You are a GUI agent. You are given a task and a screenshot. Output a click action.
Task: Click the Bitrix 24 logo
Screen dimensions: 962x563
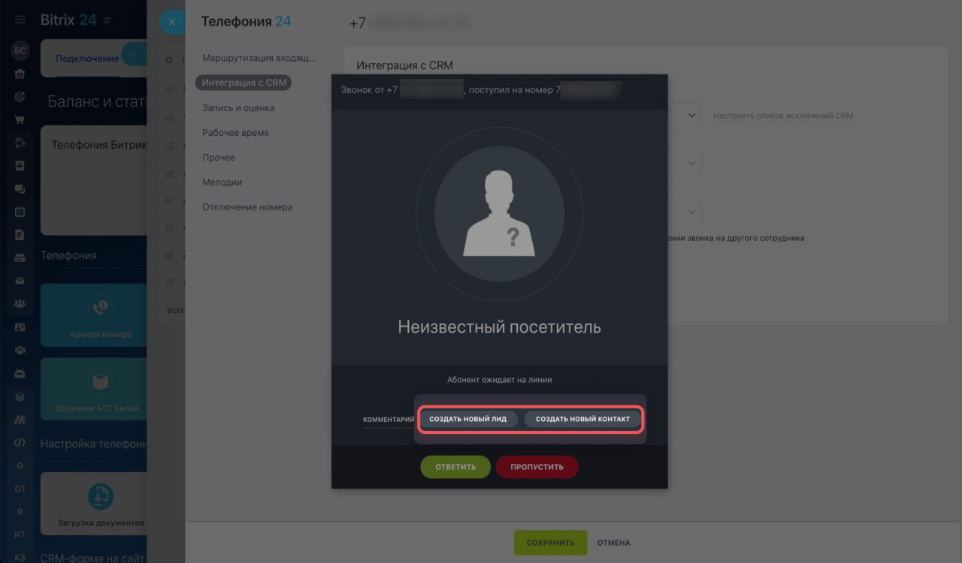(68, 20)
